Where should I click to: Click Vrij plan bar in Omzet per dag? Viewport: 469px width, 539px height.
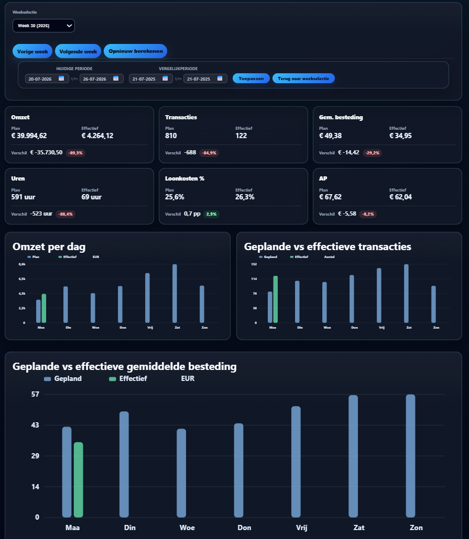point(147,298)
